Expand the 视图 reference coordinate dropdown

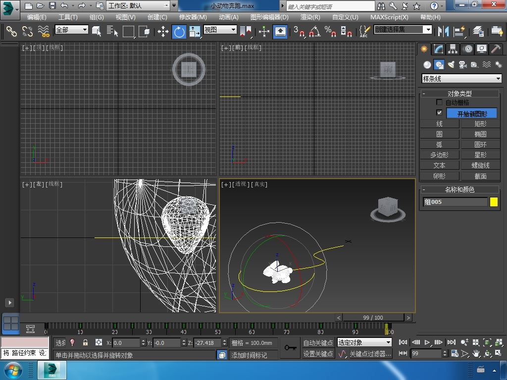coord(220,30)
